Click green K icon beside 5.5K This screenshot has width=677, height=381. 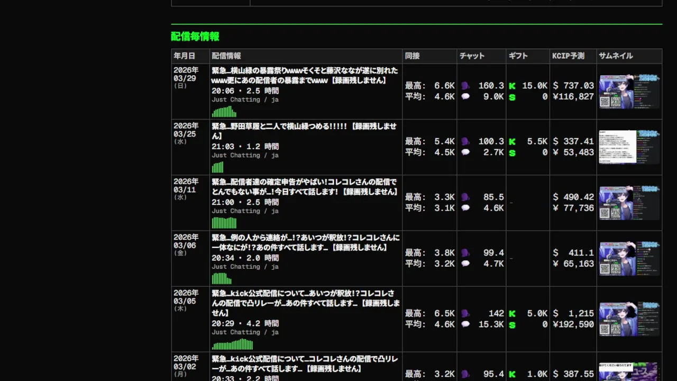pos(512,141)
